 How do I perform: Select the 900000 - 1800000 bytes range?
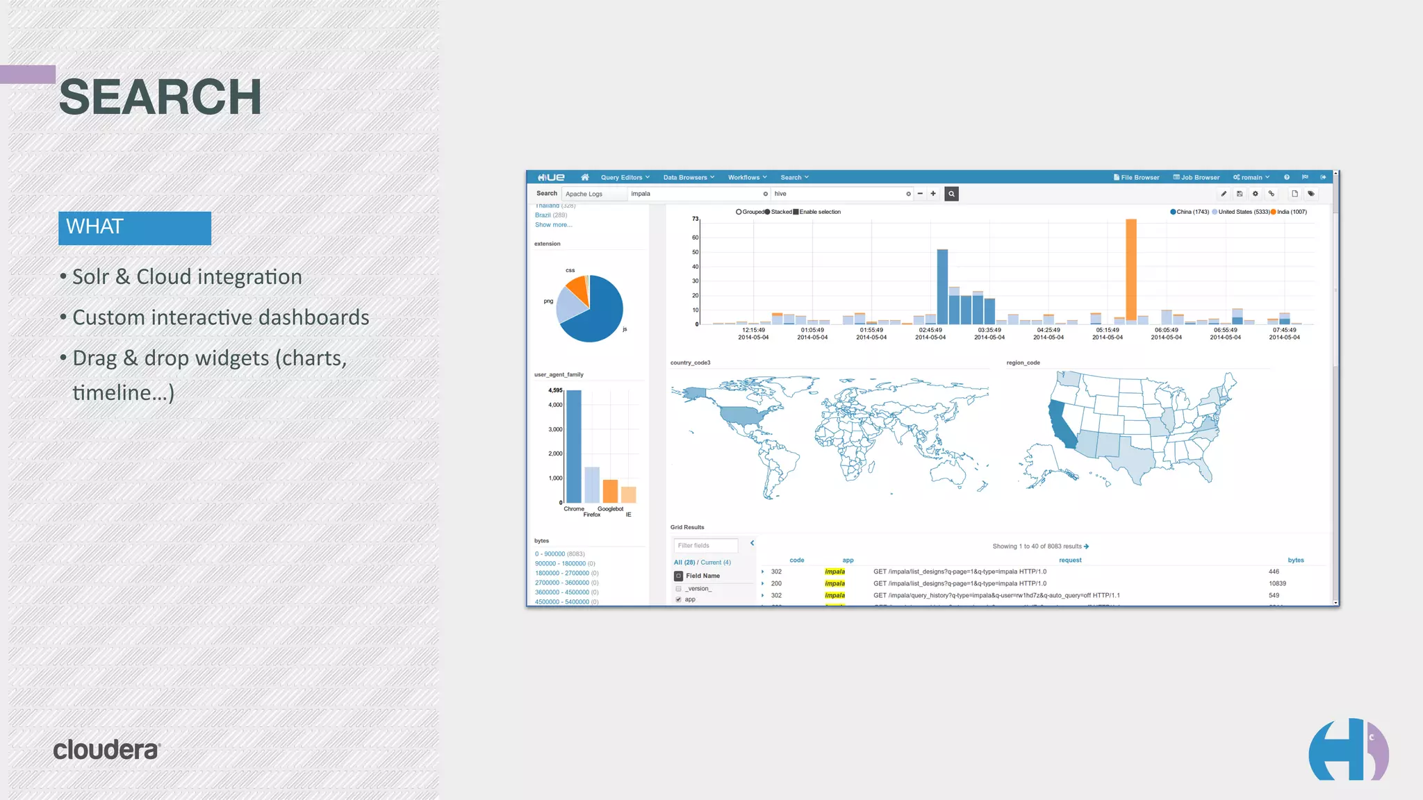(x=560, y=564)
